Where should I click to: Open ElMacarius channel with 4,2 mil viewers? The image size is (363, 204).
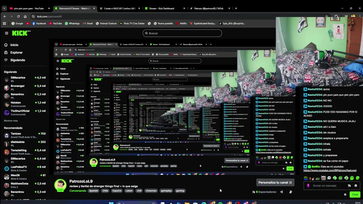(x=25, y=79)
